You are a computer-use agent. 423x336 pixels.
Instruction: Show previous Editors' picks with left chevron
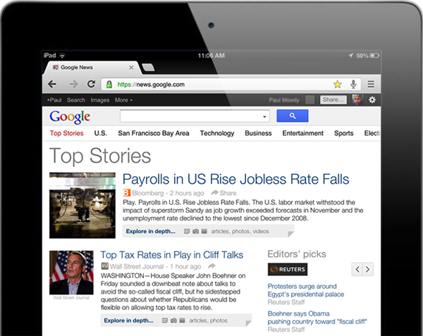[x=357, y=269]
